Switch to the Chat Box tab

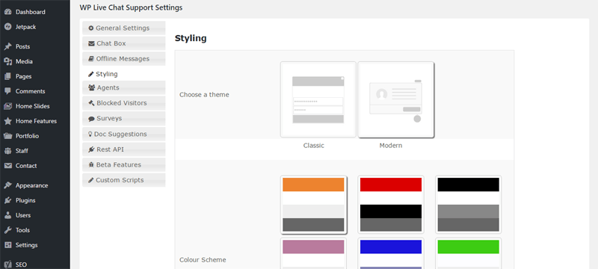124,43
